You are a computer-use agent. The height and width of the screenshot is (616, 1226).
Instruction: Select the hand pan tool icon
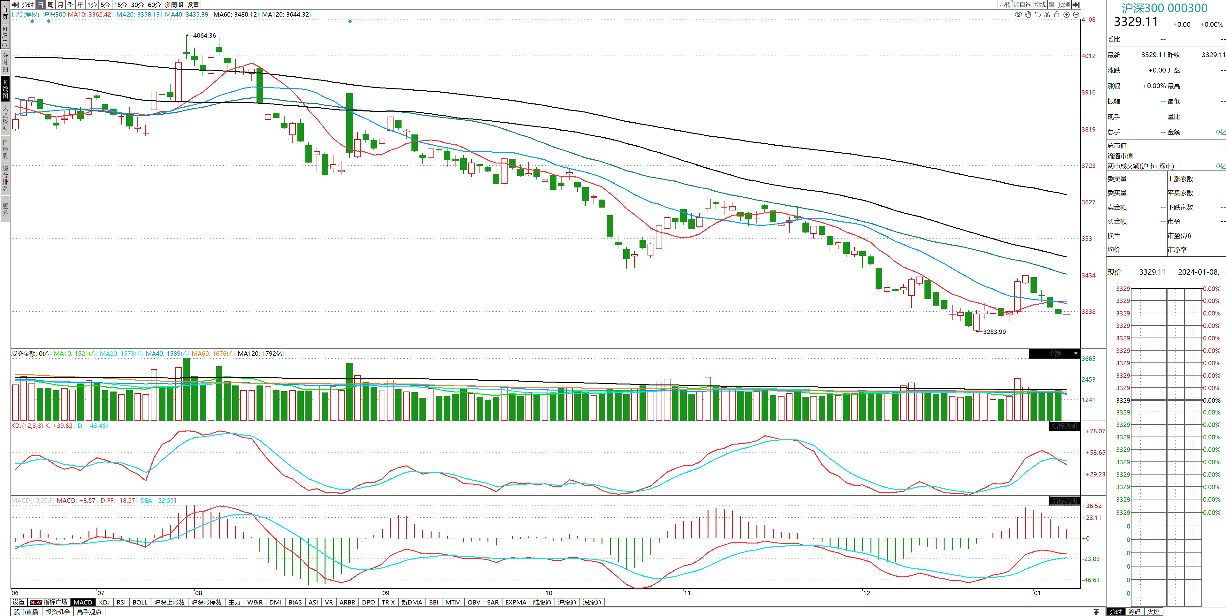(1028, 15)
